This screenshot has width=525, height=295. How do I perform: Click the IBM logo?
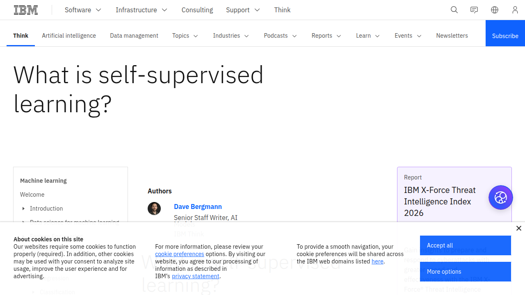26,10
